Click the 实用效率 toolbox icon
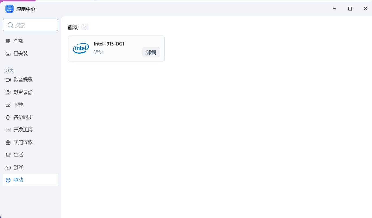372x218 pixels. (8, 142)
